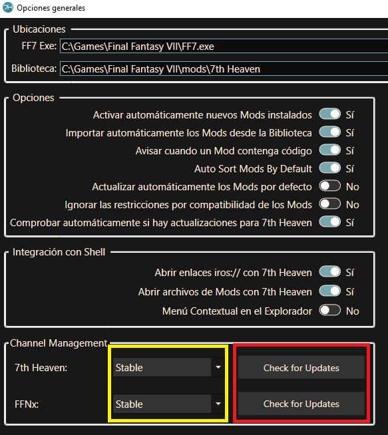Click the Opciones group label
The height and width of the screenshot is (435, 388).
(33, 98)
